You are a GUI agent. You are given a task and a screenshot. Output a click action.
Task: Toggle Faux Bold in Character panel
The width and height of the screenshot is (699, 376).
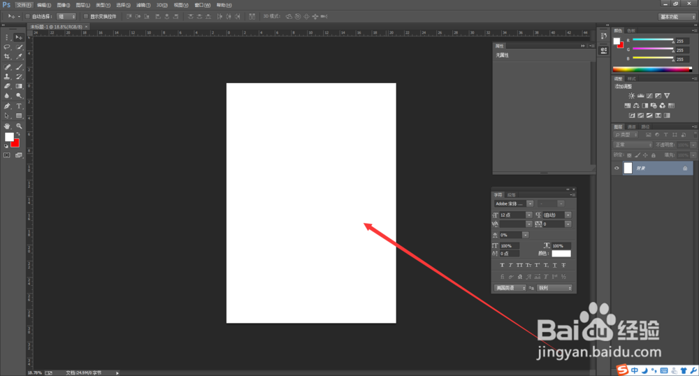[x=502, y=265]
